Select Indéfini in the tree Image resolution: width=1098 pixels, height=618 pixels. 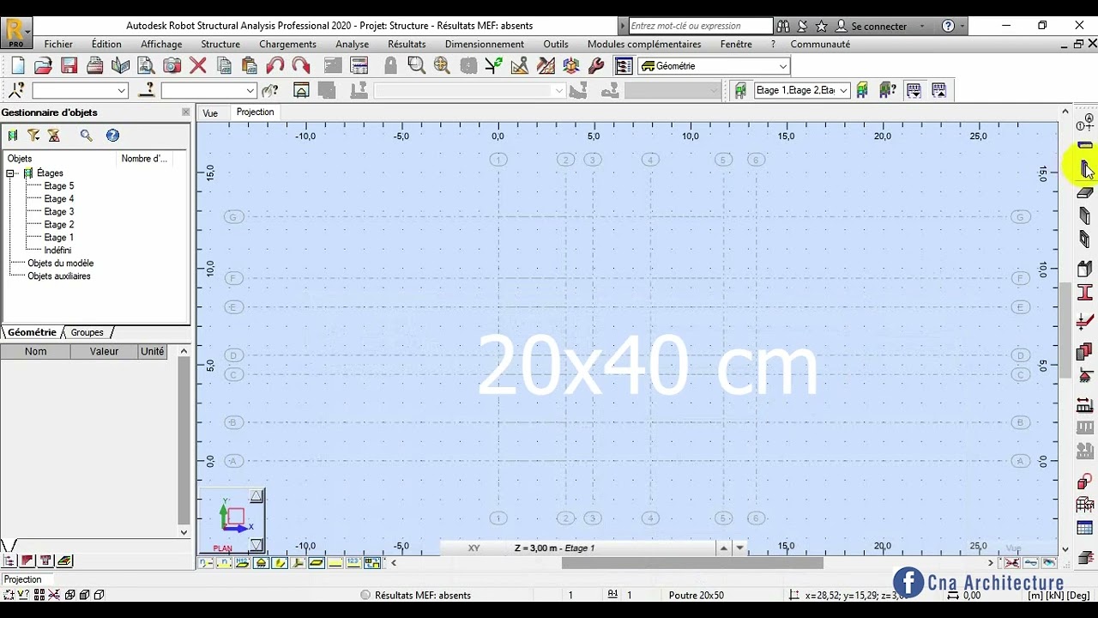(x=57, y=251)
